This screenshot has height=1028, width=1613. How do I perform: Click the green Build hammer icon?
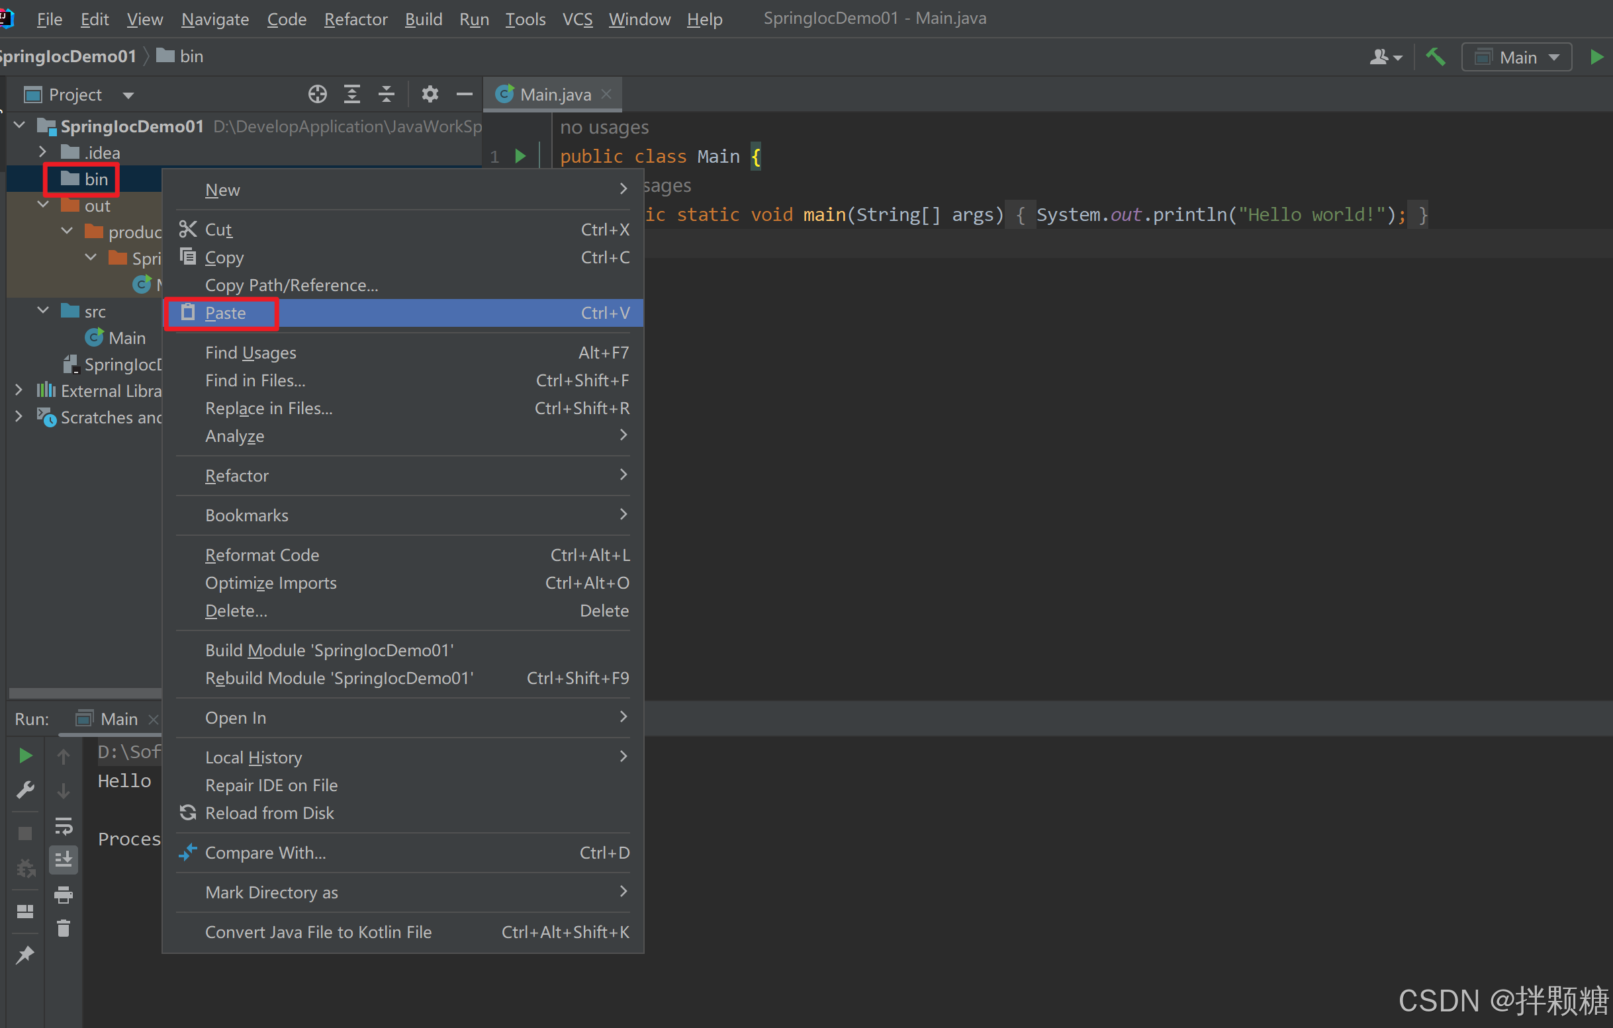point(1435,58)
